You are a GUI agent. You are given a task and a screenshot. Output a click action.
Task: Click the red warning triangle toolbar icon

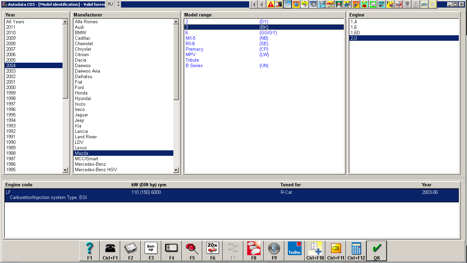click(271, 4)
